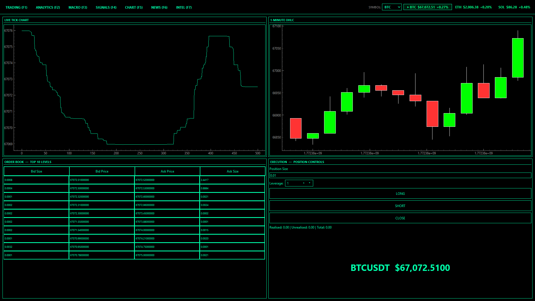Screen dimensions: 535x301
Task: Select the SOL ticker in header
Action: (514, 7)
